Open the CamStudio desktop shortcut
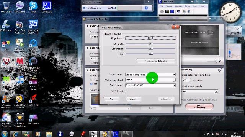 pos(47,7)
